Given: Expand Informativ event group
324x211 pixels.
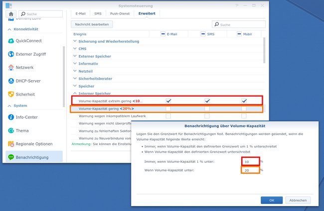Looking at the screenshot, I should tap(75, 63).
